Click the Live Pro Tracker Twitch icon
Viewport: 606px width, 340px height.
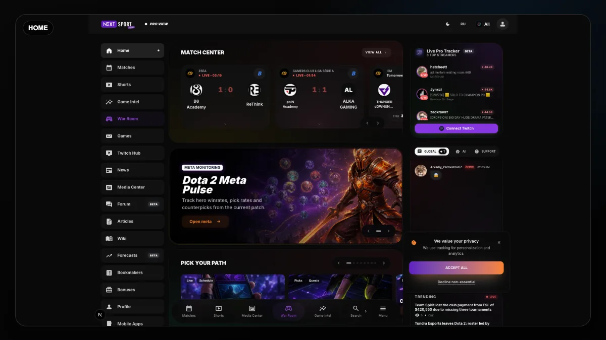[x=420, y=52]
